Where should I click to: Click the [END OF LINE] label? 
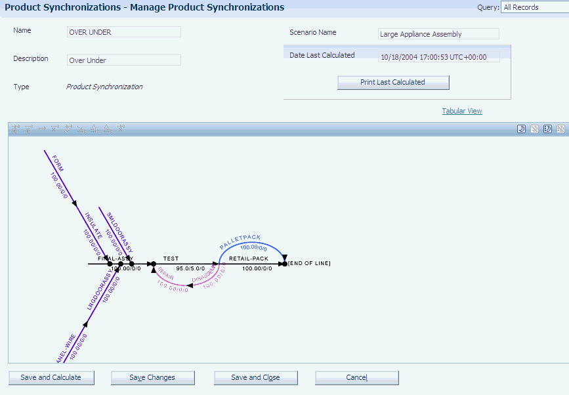(309, 263)
